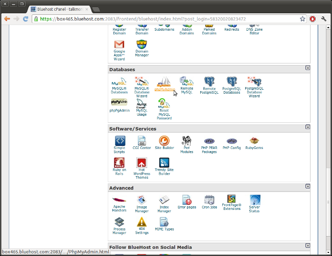Open CGI Center
332x256 pixels.
(x=141, y=143)
